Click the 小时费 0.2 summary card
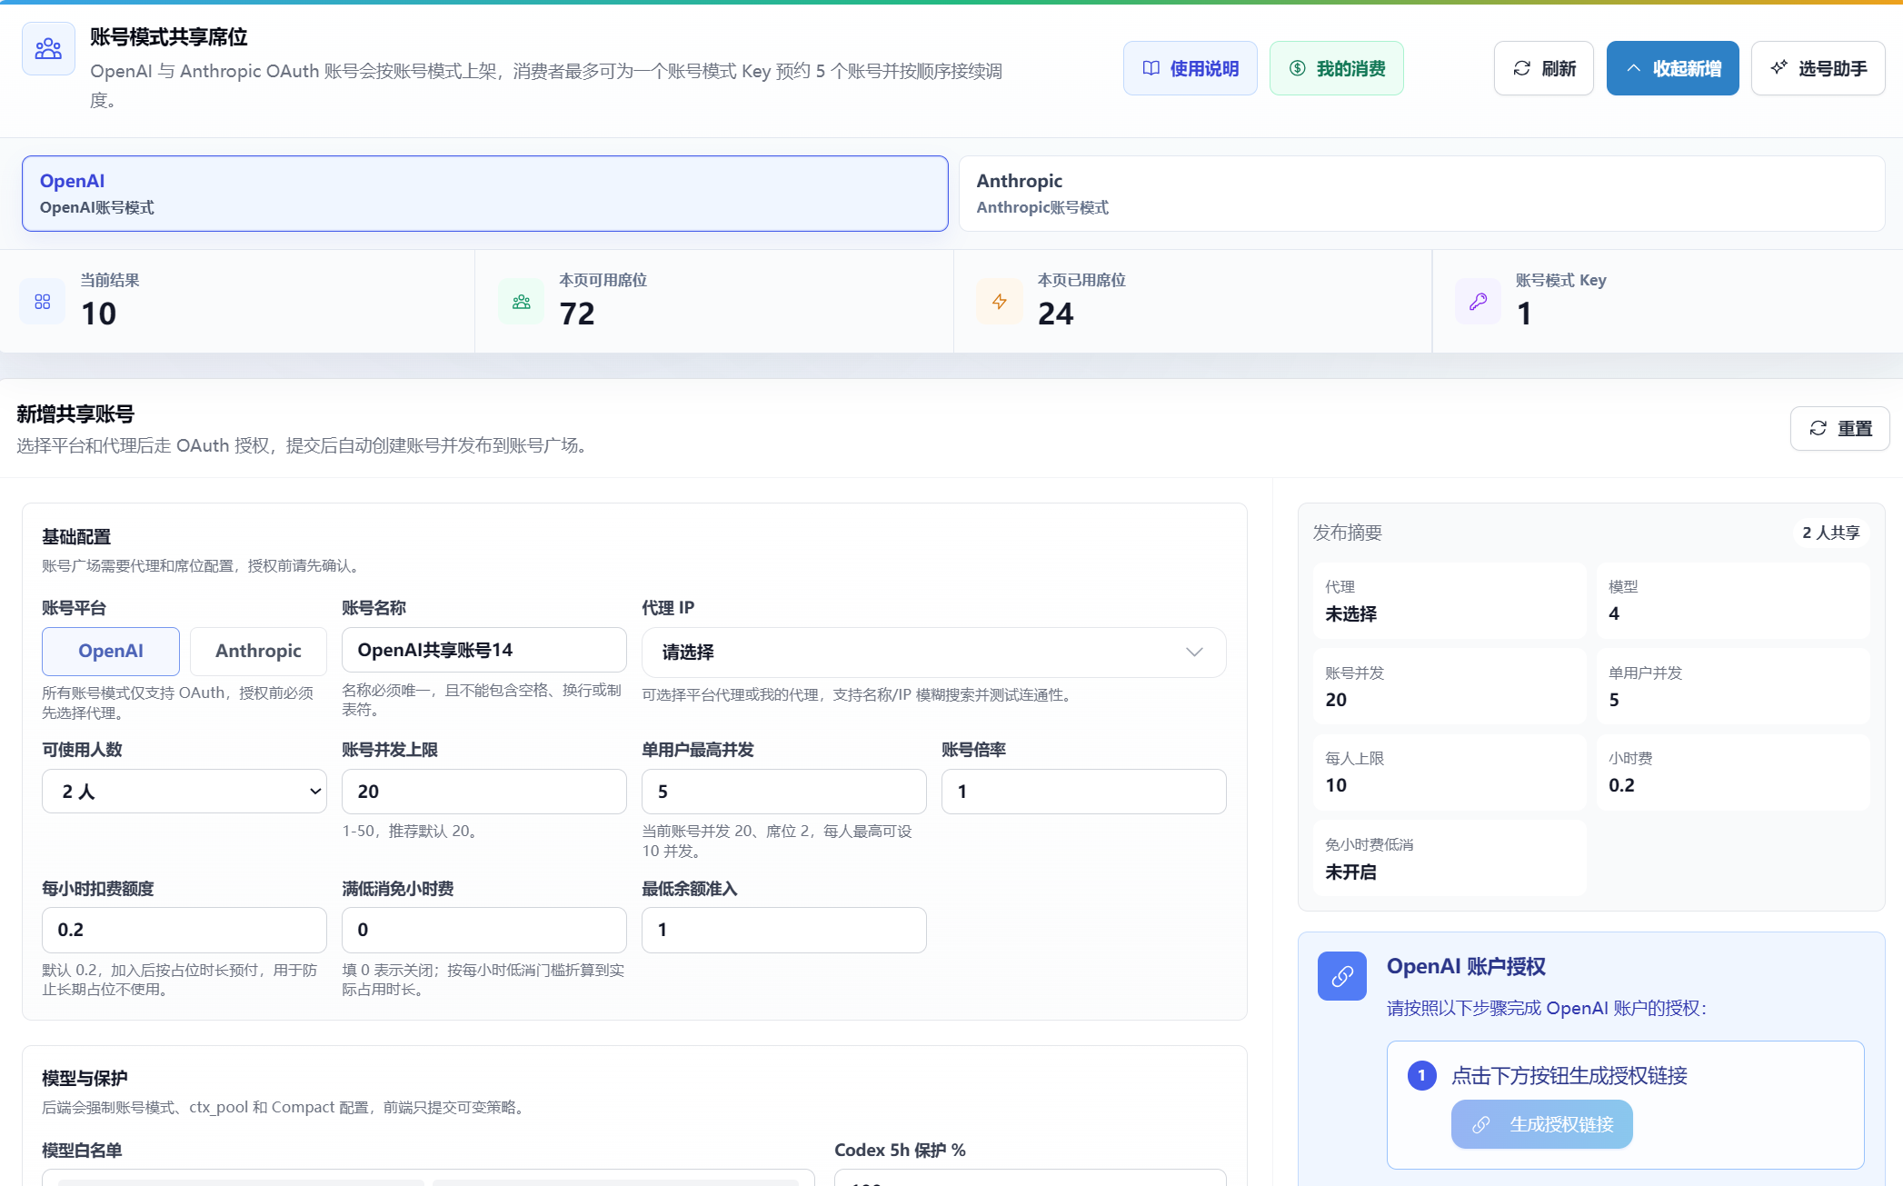The image size is (1903, 1186). coord(1733,772)
